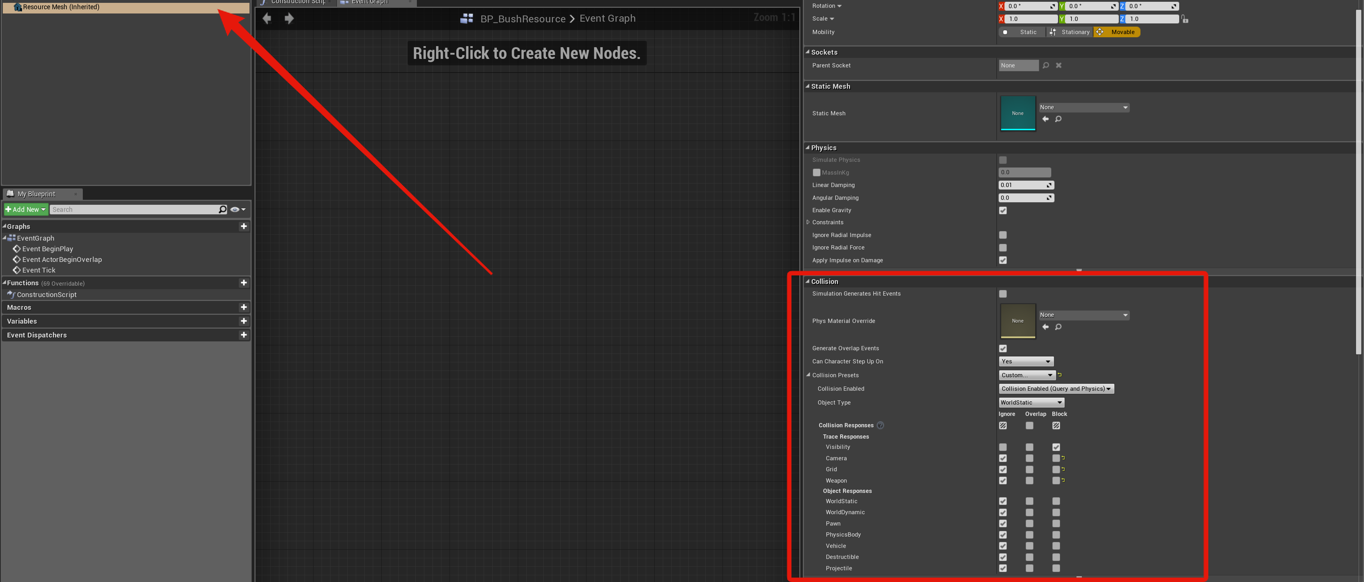Image resolution: width=1364 pixels, height=582 pixels.
Task: Expand the Constraints section
Action: click(808, 222)
